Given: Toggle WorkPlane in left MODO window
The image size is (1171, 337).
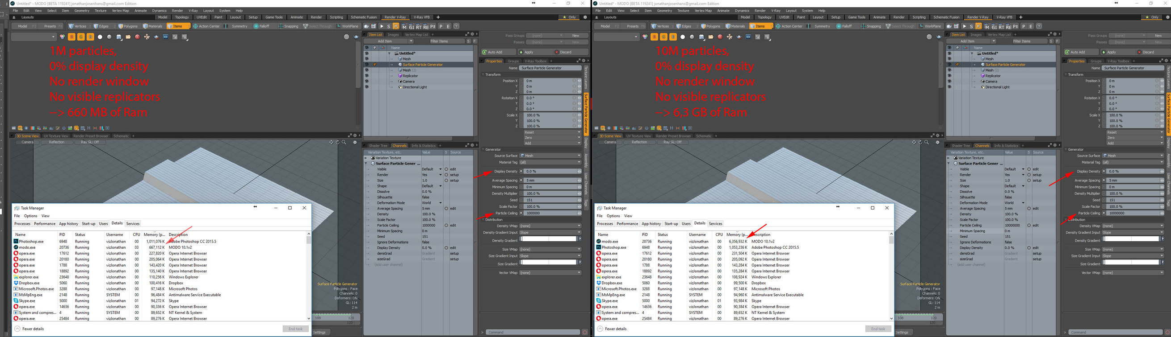Looking at the screenshot, I should [x=347, y=26].
